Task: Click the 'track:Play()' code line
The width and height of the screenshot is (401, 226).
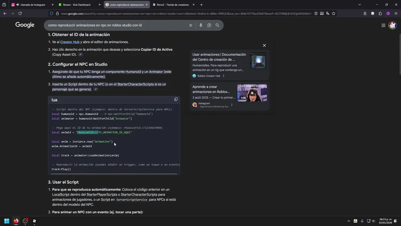Action: pyautogui.click(x=61, y=169)
